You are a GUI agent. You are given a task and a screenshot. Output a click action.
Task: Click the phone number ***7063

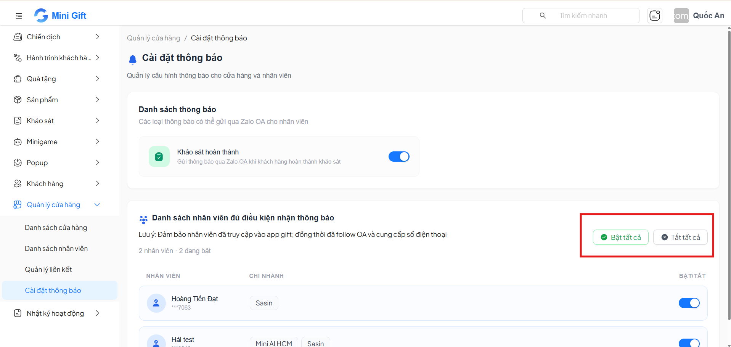181,308
